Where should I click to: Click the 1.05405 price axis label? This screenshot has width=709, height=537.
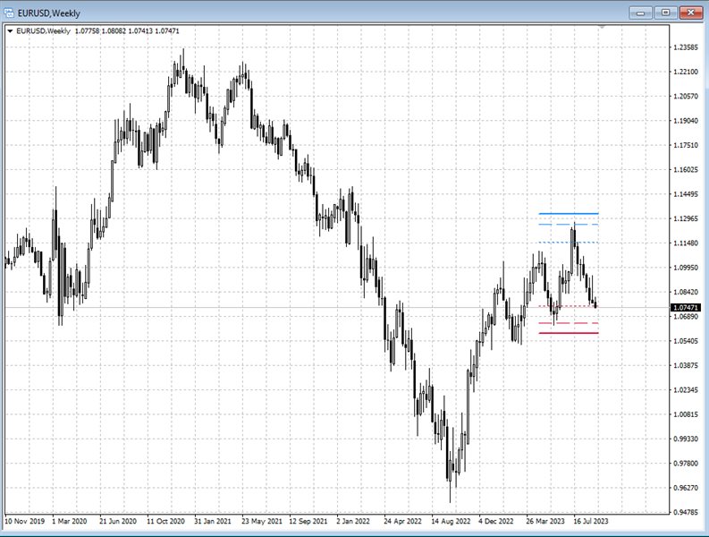(686, 341)
